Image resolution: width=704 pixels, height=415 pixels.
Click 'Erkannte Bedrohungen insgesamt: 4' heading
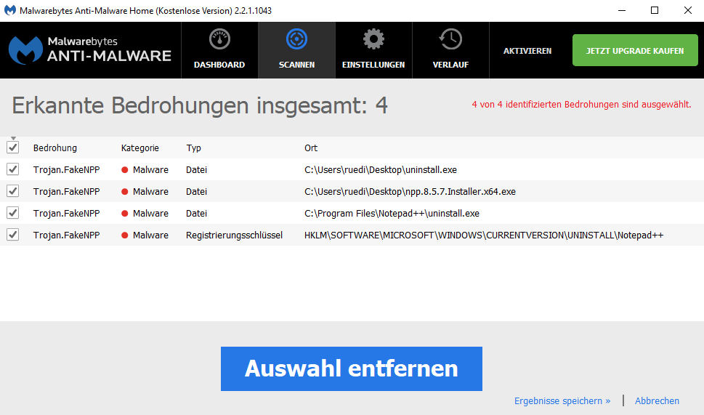click(x=199, y=105)
